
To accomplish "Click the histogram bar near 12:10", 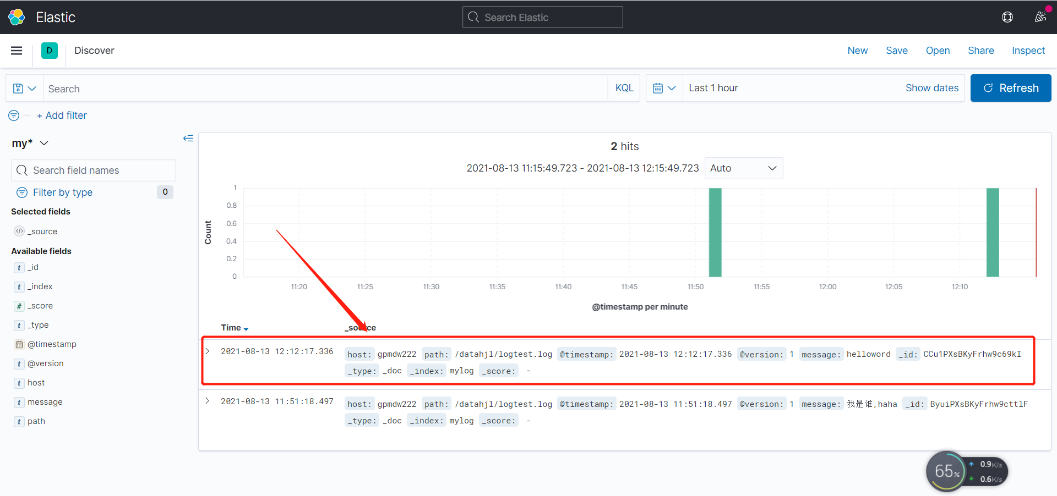I will (993, 232).
